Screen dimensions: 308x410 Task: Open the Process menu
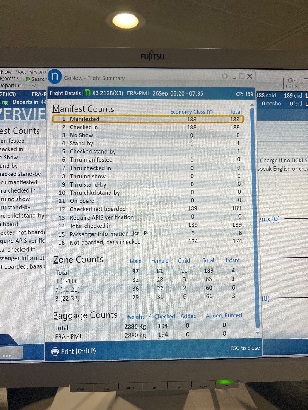[x=8, y=79]
